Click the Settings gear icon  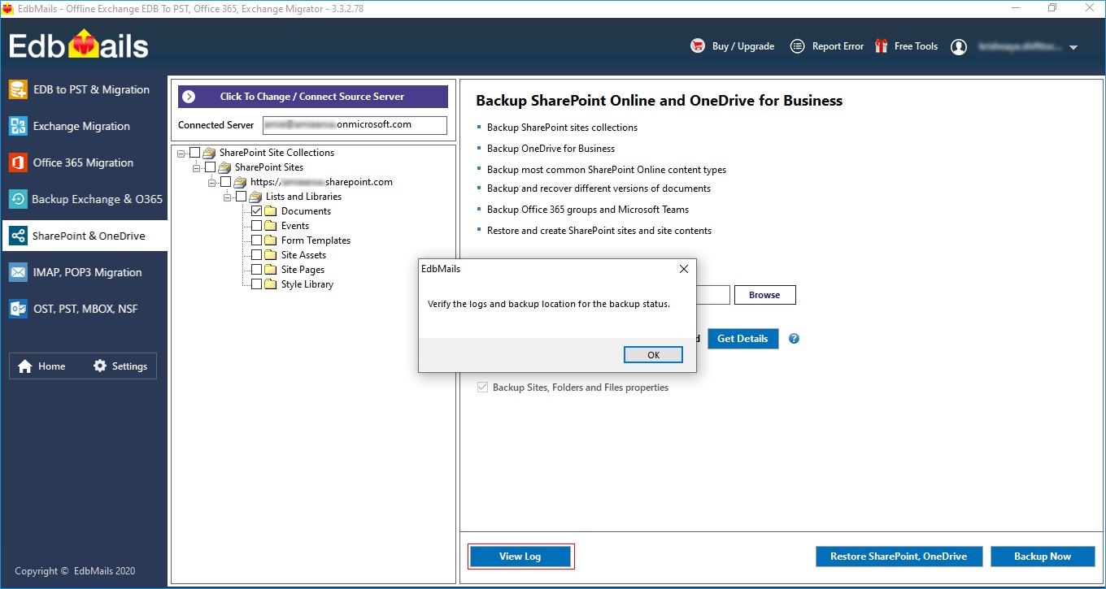[100, 366]
